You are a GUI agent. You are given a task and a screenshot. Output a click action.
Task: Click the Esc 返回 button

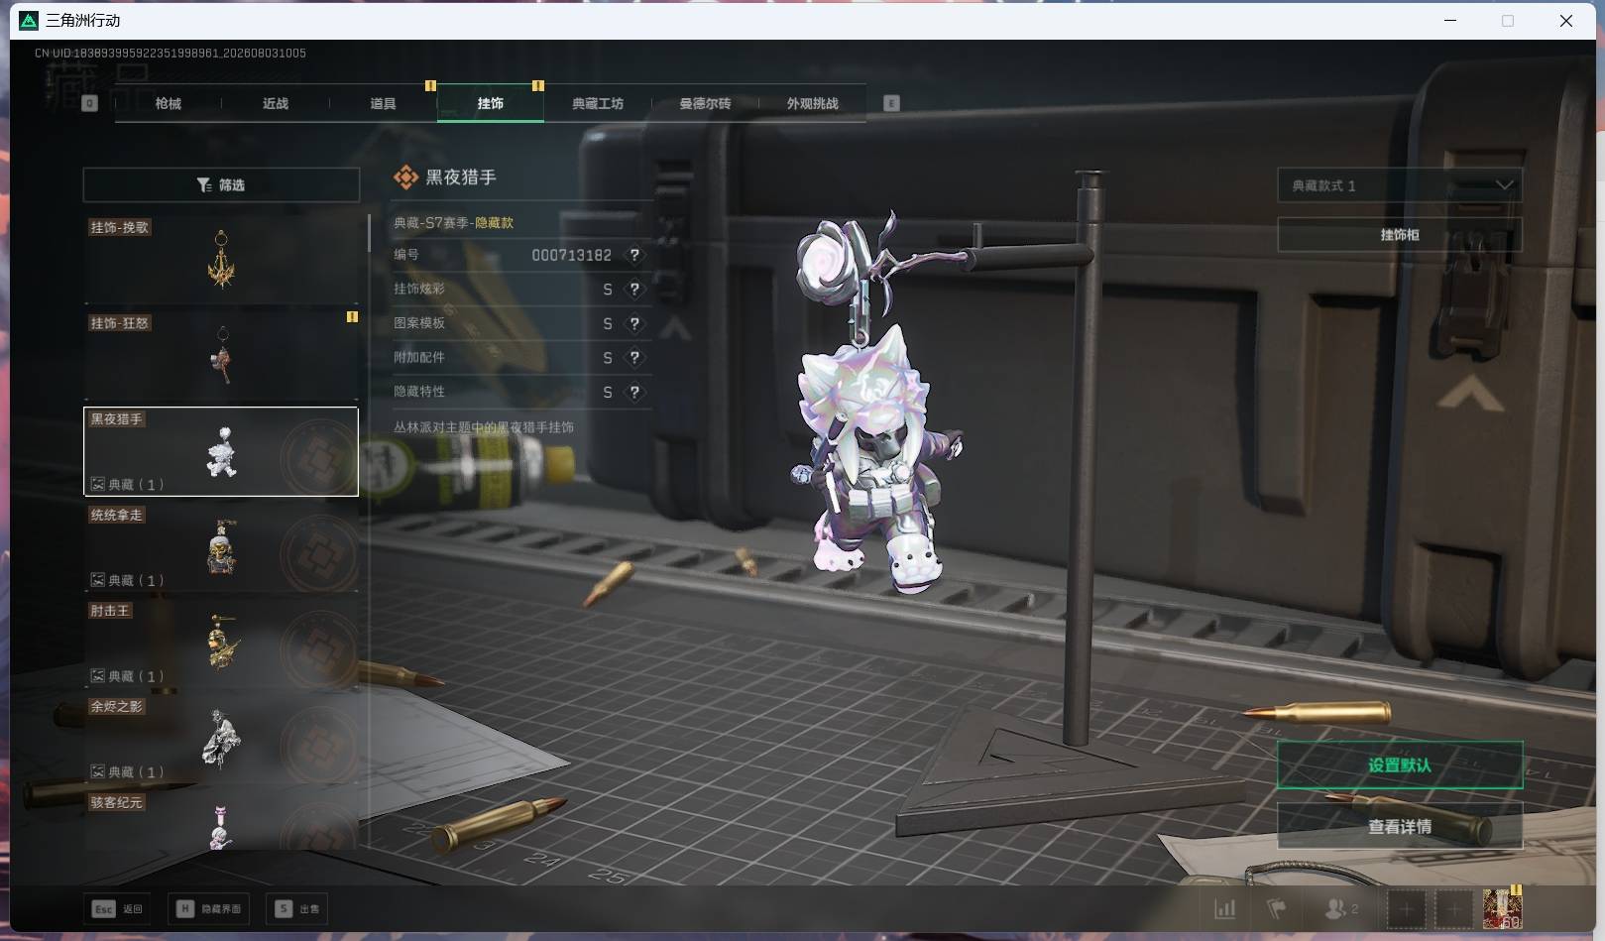coord(118,908)
